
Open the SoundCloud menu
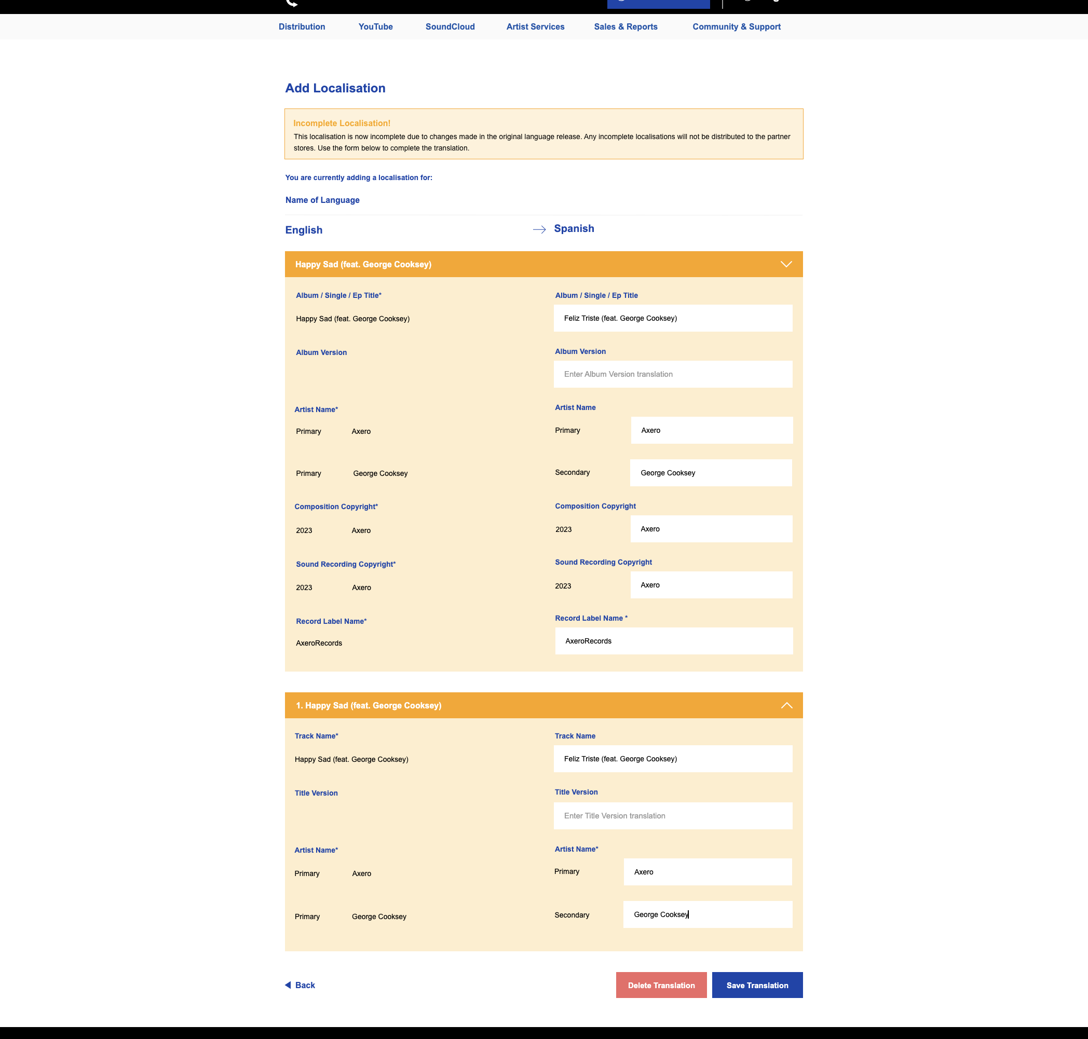450,26
